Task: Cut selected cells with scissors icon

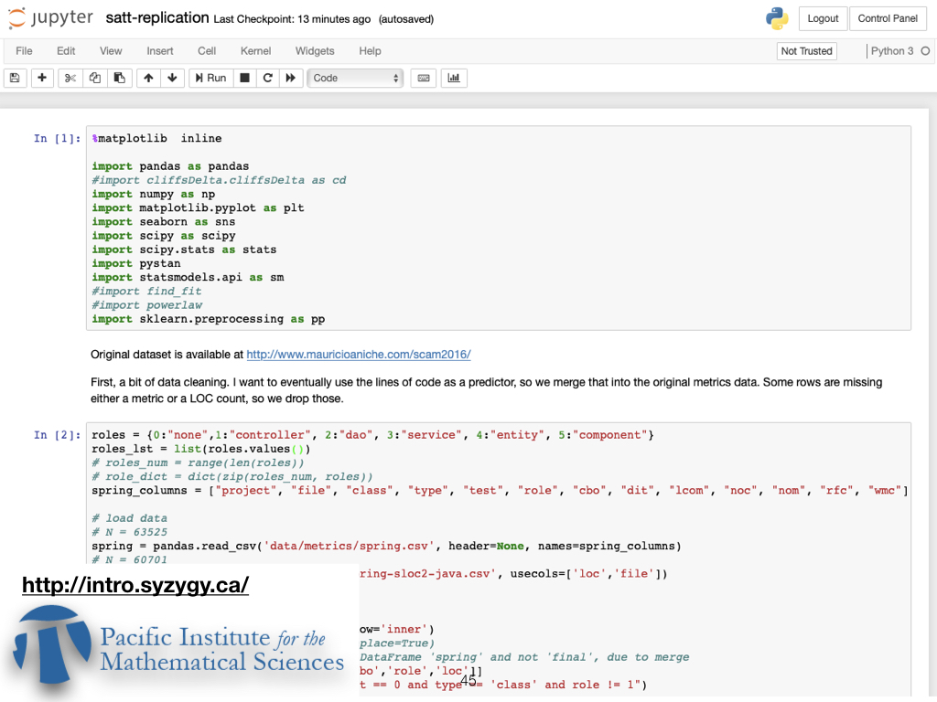Action: 70,79
